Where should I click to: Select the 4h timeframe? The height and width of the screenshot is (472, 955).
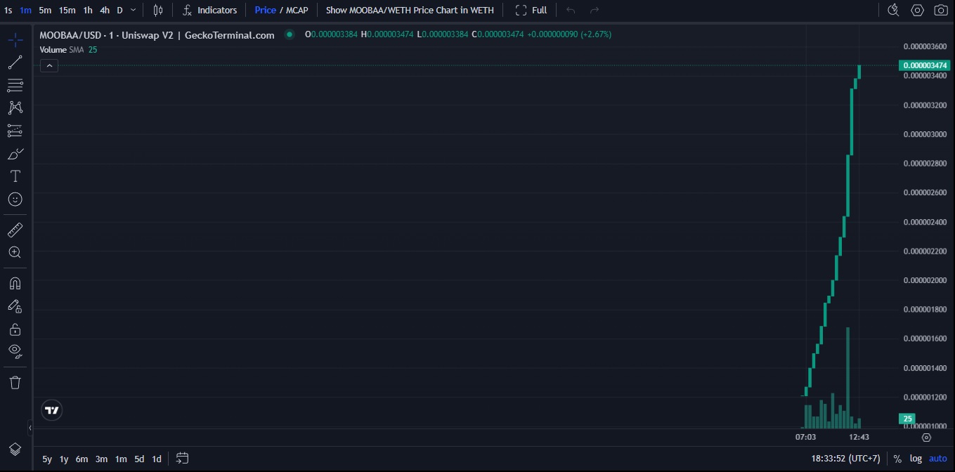point(105,10)
